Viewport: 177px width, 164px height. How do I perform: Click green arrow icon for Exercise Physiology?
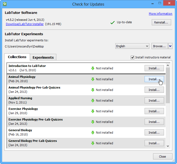click(93, 111)
